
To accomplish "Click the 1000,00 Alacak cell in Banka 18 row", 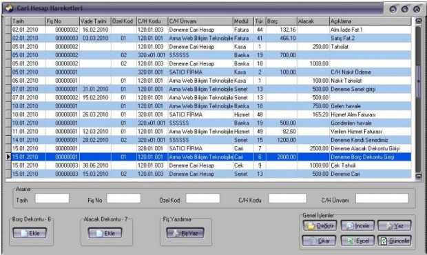I will pyautogui.click(x=313, y=63).
